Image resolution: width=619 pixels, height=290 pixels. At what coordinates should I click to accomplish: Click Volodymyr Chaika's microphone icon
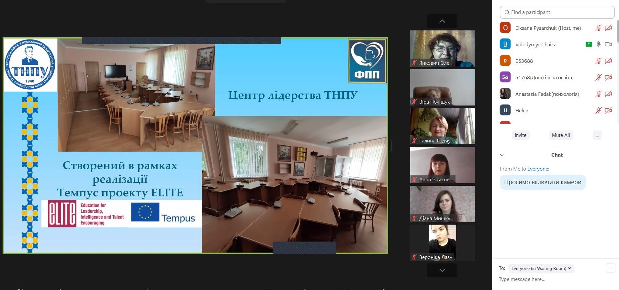[598, 44]
